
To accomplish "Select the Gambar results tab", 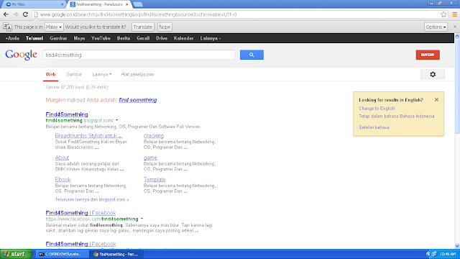I will [x=74, y=74].
